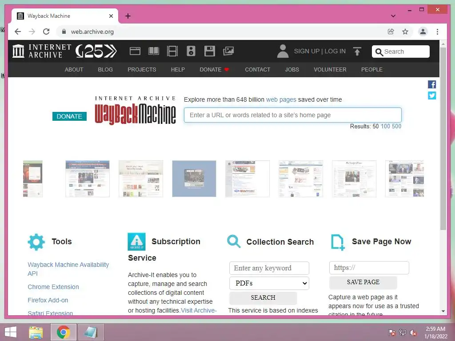Click the Chrome taskbar icon

(x=63, y=332)
